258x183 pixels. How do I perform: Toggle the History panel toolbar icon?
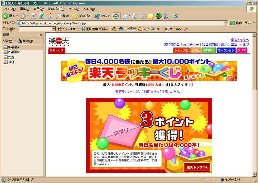[116, 16]
